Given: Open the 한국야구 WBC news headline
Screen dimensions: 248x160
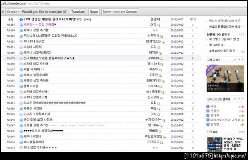Looking at the screenshot, I should pyautogui.click(x=233, y=144).
